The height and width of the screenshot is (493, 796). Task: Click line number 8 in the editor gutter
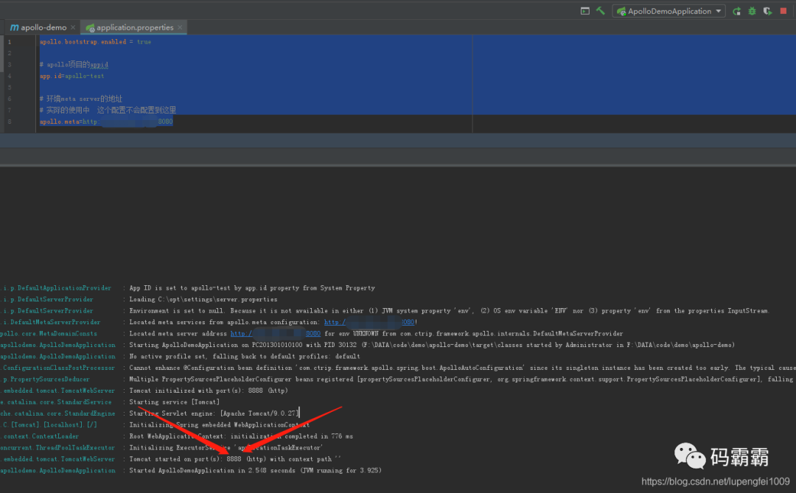(9, 122)
